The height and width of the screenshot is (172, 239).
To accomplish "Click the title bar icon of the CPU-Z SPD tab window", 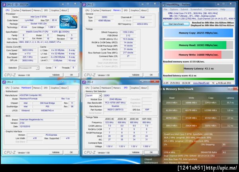I will tap(84, 82).
